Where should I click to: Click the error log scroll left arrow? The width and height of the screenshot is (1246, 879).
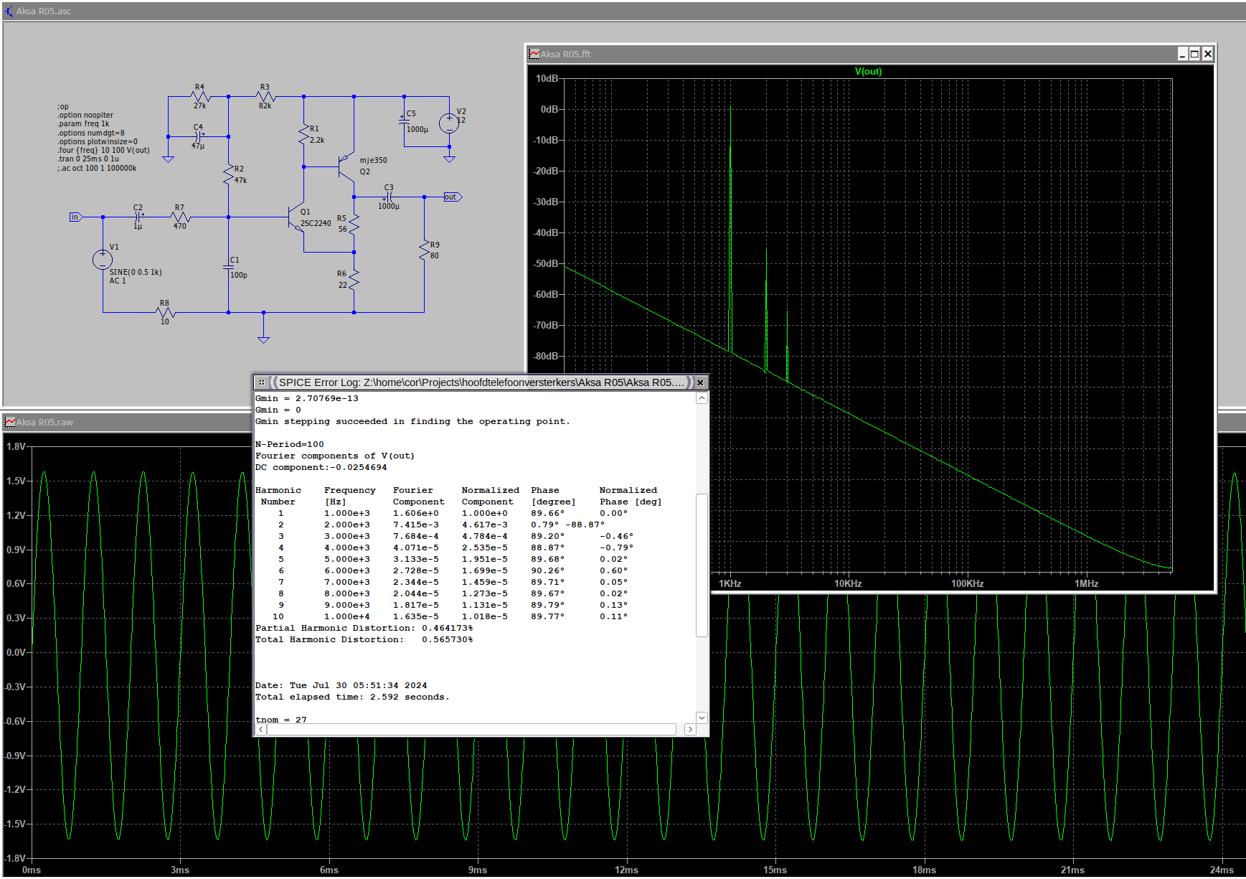(x=261, y=729)
